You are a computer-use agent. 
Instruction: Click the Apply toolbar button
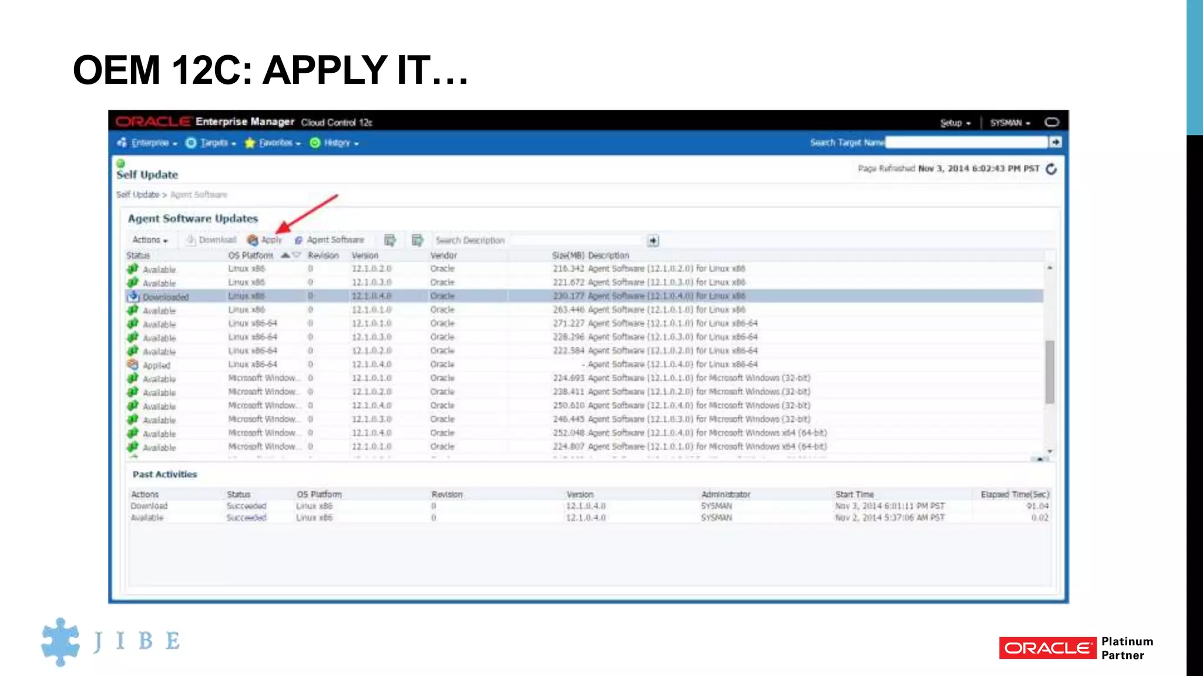tap(265, 240)
